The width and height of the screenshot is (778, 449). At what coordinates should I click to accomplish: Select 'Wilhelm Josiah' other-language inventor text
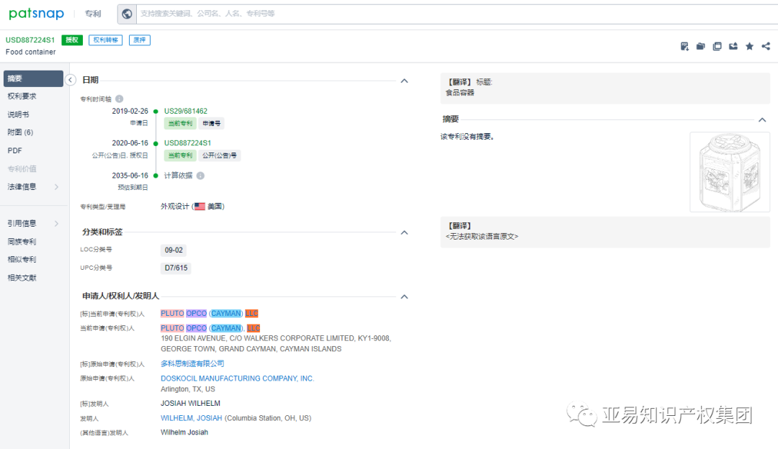point(184,432)
